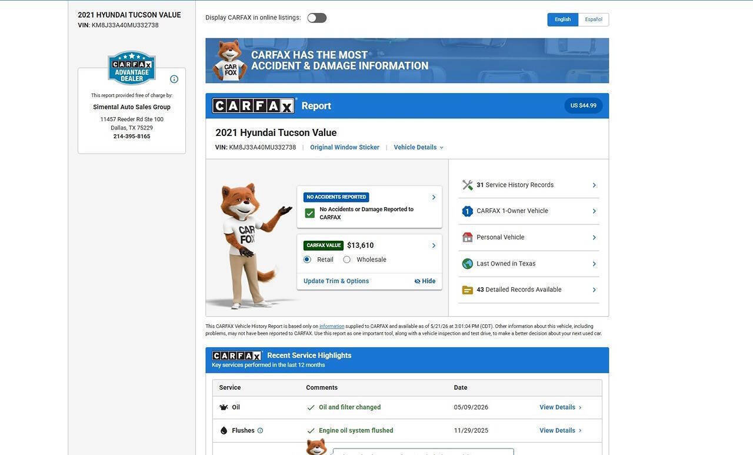Expand the CARFAX Value chevron

(x=434, y=245)
